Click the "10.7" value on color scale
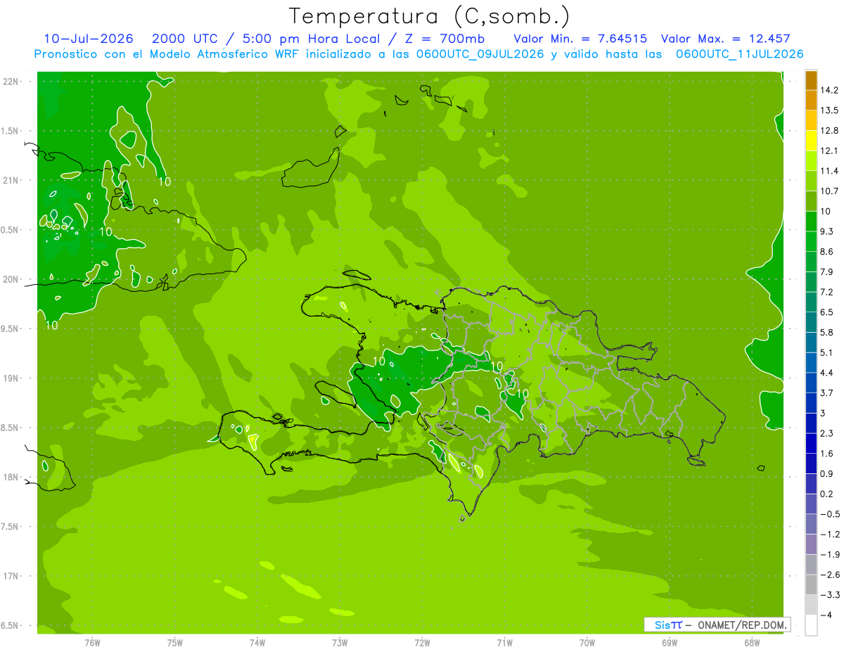This screenshot has height=652, width=844. click(x=830, y=191)
